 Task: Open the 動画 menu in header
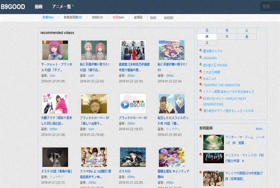pyautogui.click(x=38, y=7)
